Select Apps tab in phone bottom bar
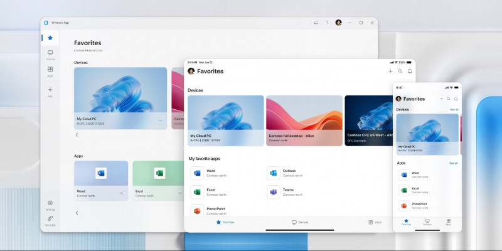The image size is (502, 251). click(449, 222)
